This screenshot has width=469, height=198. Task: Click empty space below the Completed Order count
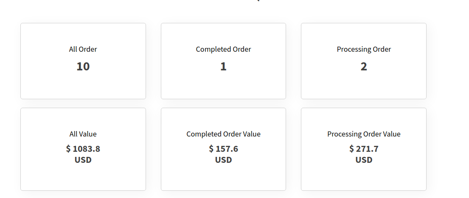pyautogui.click(x=223, y=86)
